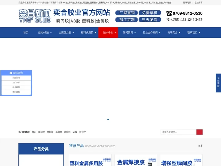The image size is (221, 166).
Task: Click the hot keyword ab胶
Action: point(75,132)
